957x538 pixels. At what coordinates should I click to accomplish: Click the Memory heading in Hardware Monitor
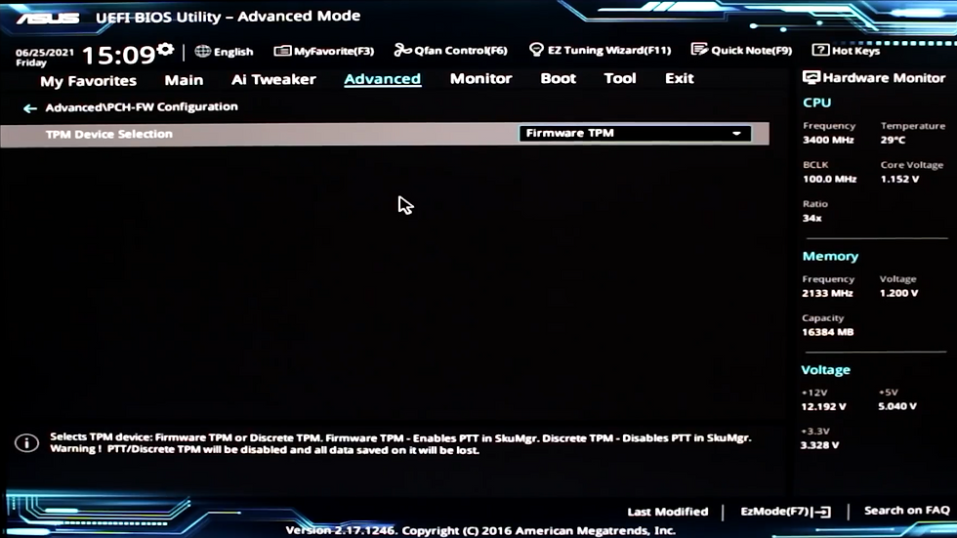[830, 256]
